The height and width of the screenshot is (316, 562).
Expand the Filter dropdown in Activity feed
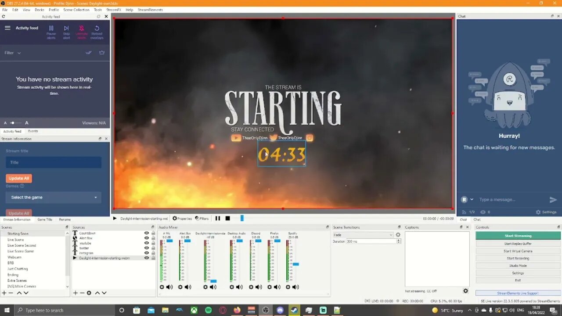(x=13, y=53)
